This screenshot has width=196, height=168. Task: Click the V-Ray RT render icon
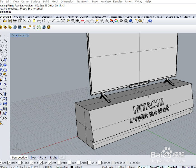[20, 27]
